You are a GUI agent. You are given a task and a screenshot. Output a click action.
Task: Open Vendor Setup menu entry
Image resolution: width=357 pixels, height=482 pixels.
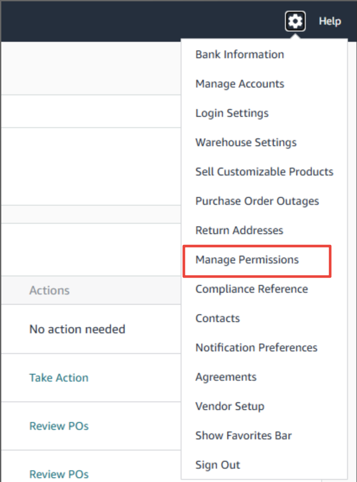pyautogui.click(x=230, y=407)
